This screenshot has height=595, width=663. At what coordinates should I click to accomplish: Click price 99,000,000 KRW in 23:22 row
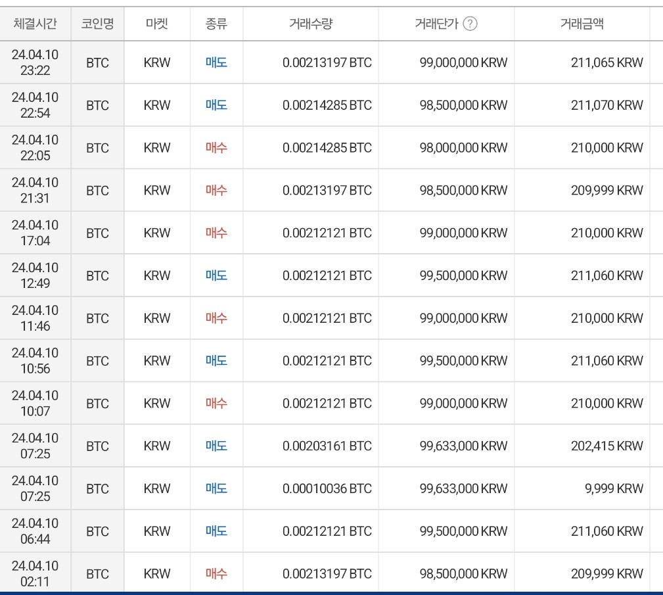point(463,62)
